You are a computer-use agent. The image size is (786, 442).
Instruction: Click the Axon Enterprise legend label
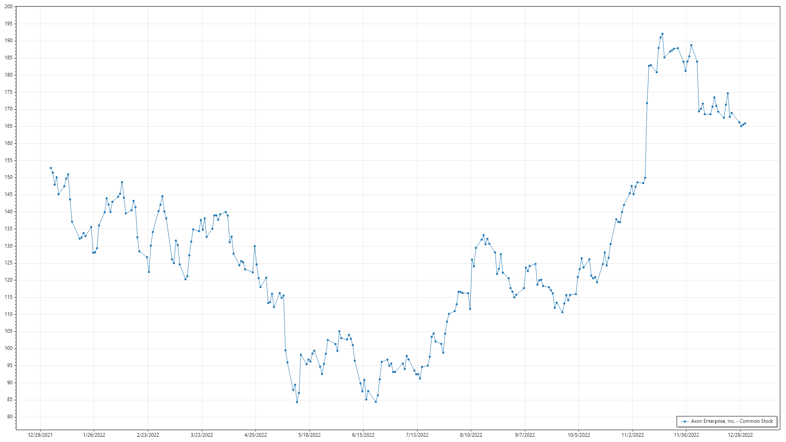[732, 421]
